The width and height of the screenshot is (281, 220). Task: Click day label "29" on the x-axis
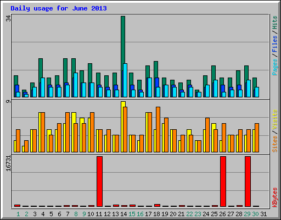[x=247, y=214]
